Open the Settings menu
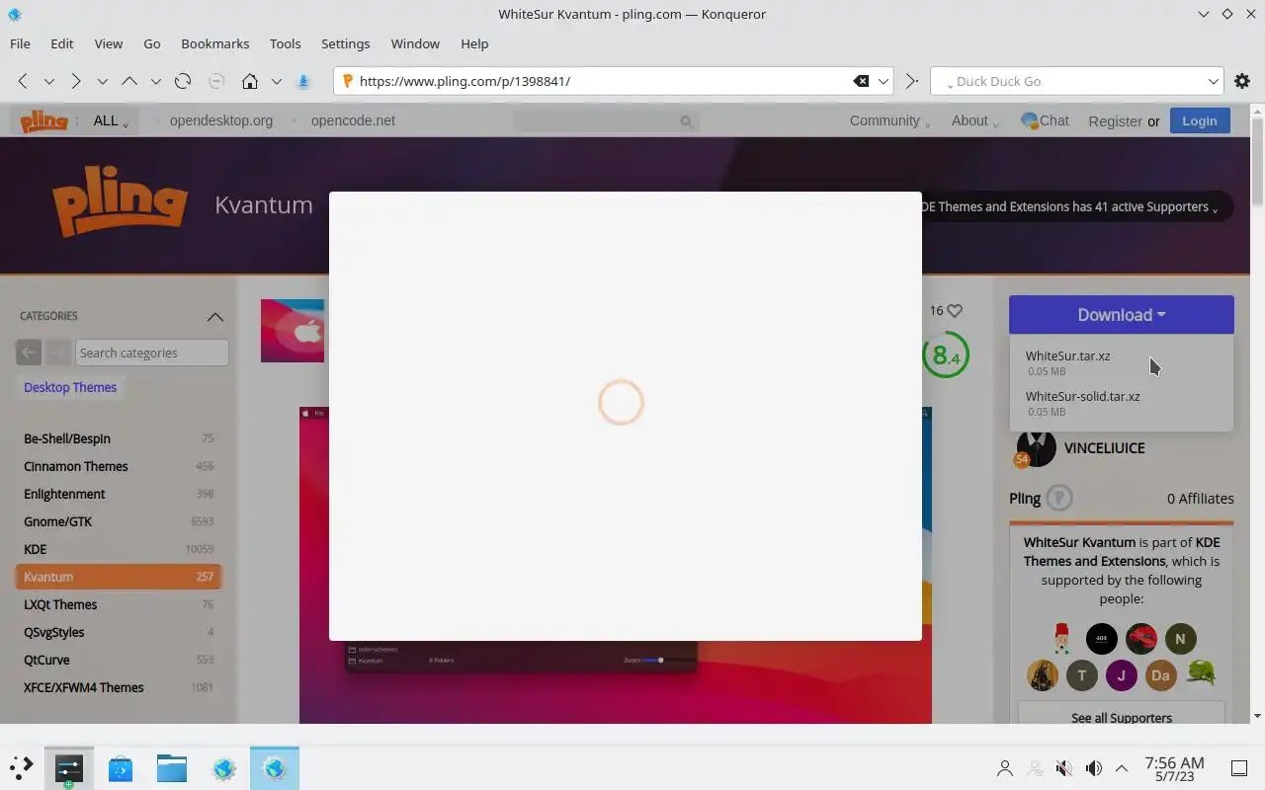This screenshot has width=1265, height=790. point(346,43)
